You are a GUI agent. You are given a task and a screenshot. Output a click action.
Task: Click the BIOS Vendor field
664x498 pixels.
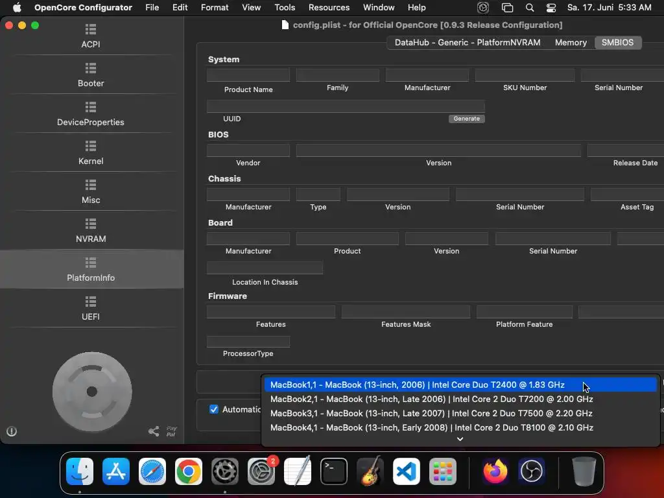(x=248, y=150)
